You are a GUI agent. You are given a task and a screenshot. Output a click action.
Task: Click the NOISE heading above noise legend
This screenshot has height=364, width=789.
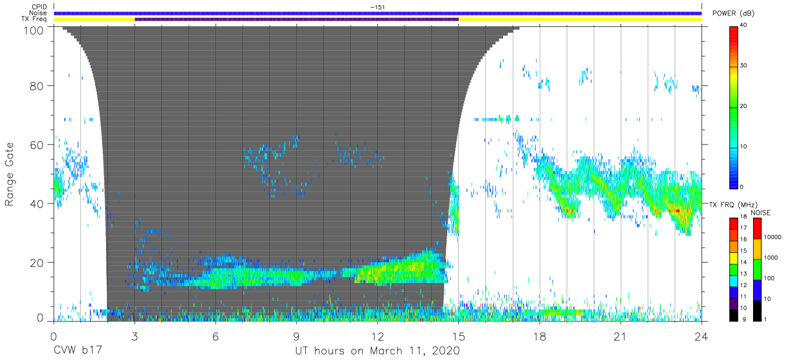[x=761, y=212]
